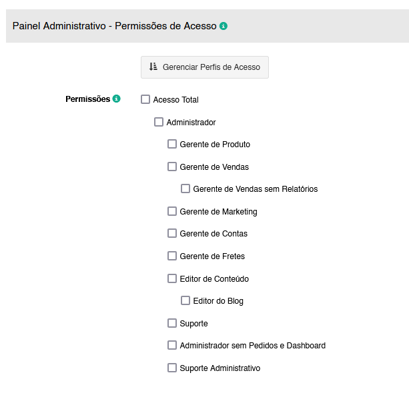
Task: Toggle Gerente de Fretes checkbox
Action: [172, 256]
